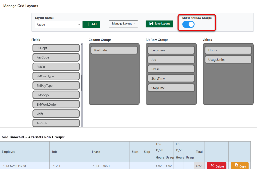Click the Total column header
Screen dimensions: 257x169
coord(199,152)
